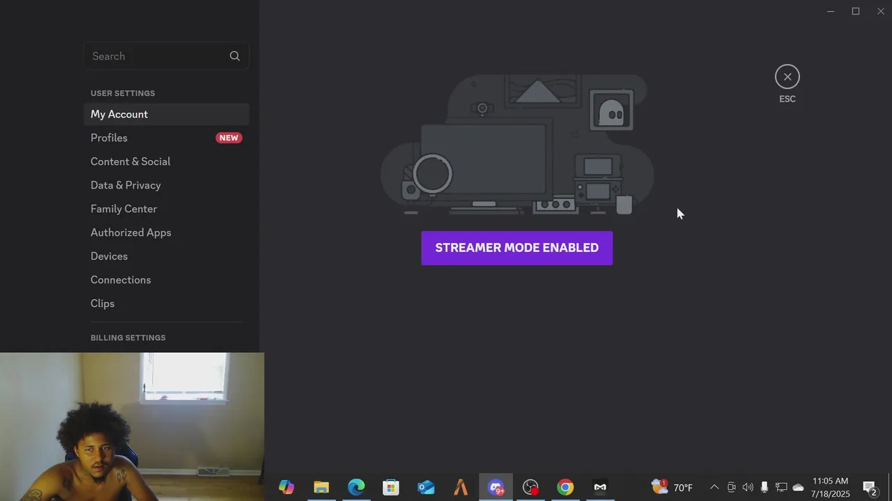
Task: Click the search magnifier icon in settings
Action: tap(235, 56)
